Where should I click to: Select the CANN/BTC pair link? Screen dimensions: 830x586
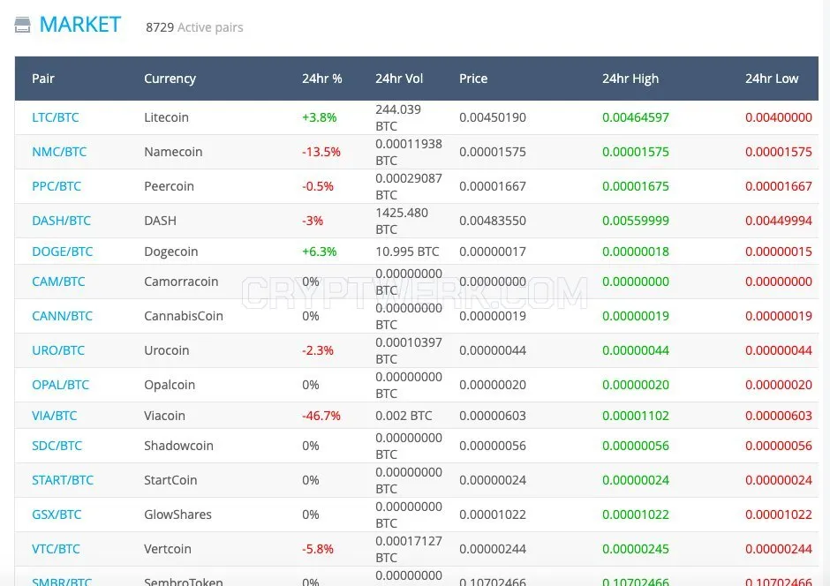pyautogui.click(x=63, y=316)
